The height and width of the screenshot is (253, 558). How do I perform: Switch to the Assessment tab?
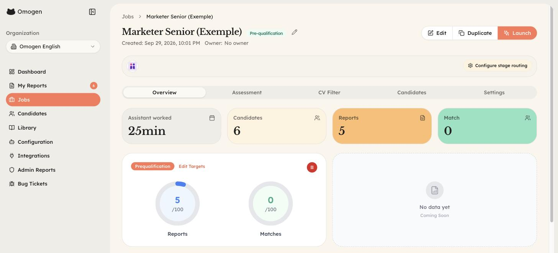tap(247, 92)
